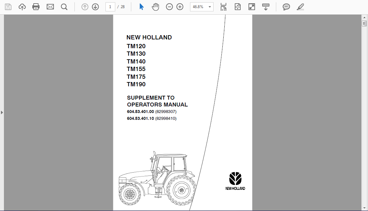Open the Find text magnifier
368x211 pixels.
64,7
